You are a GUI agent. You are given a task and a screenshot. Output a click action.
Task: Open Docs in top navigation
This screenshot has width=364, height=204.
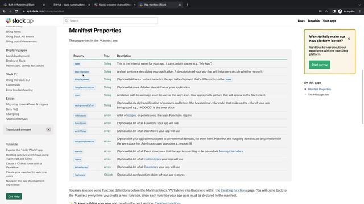(x=301, y=21)
